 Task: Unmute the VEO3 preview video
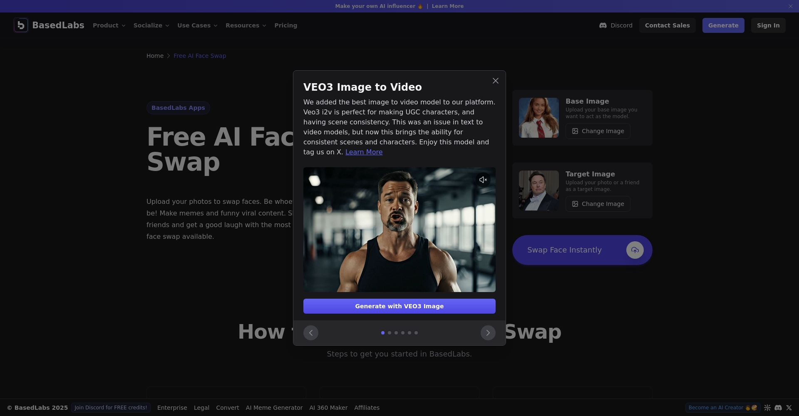[x=483, y=180]
